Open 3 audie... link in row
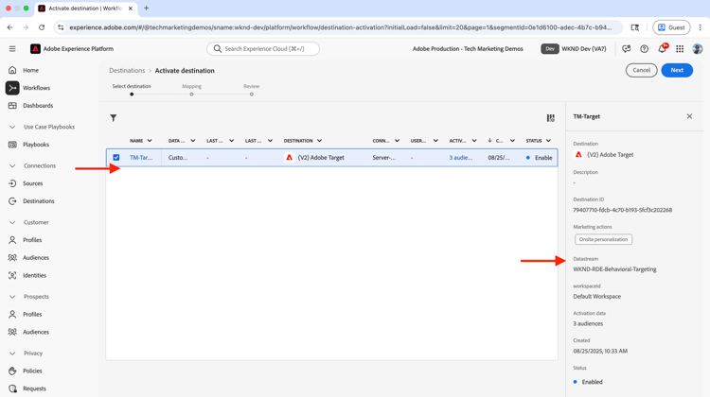 tap(460, 157)
